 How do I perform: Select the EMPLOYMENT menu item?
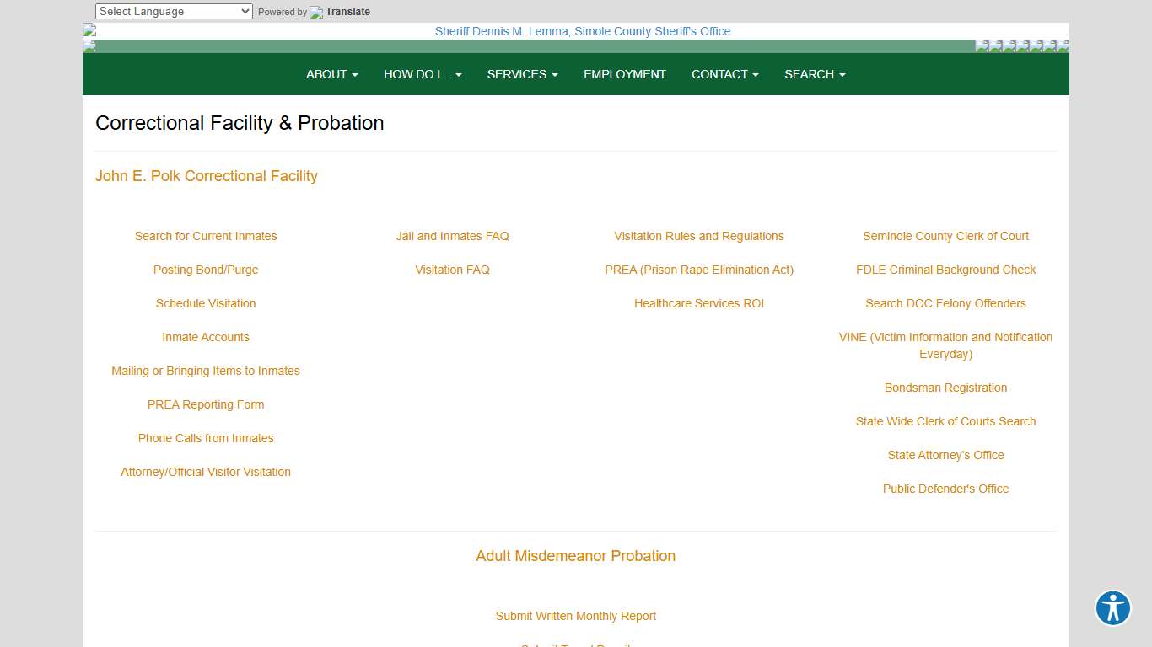pyautogui.click(x=624, y=74)
